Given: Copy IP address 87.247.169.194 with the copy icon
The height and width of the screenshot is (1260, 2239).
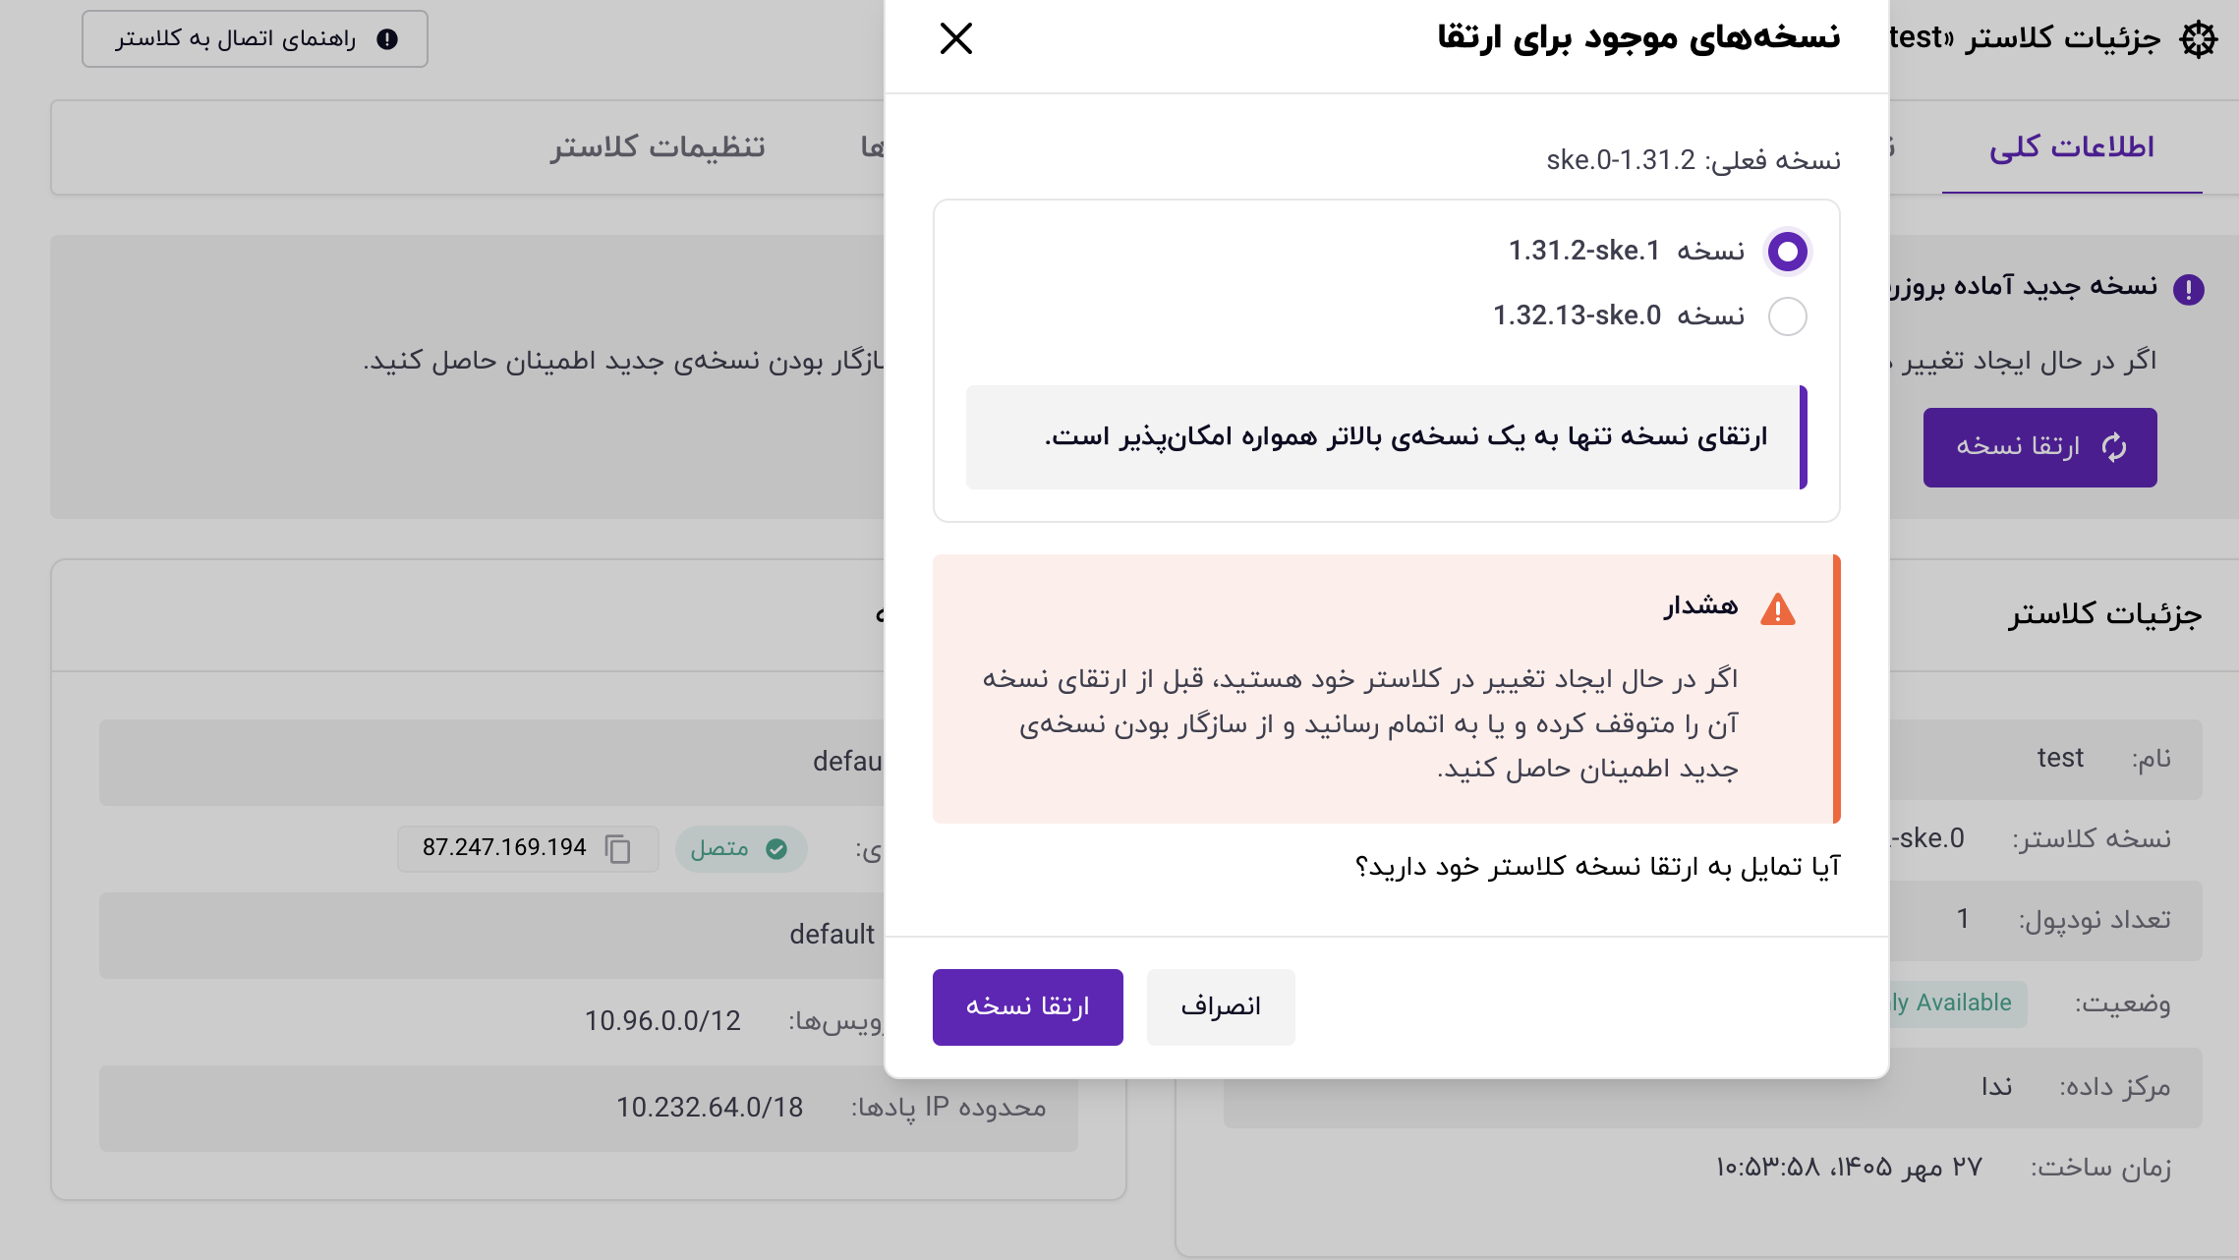Looking at the screenshot, I should pyautogui.click(x=617, y=848).
